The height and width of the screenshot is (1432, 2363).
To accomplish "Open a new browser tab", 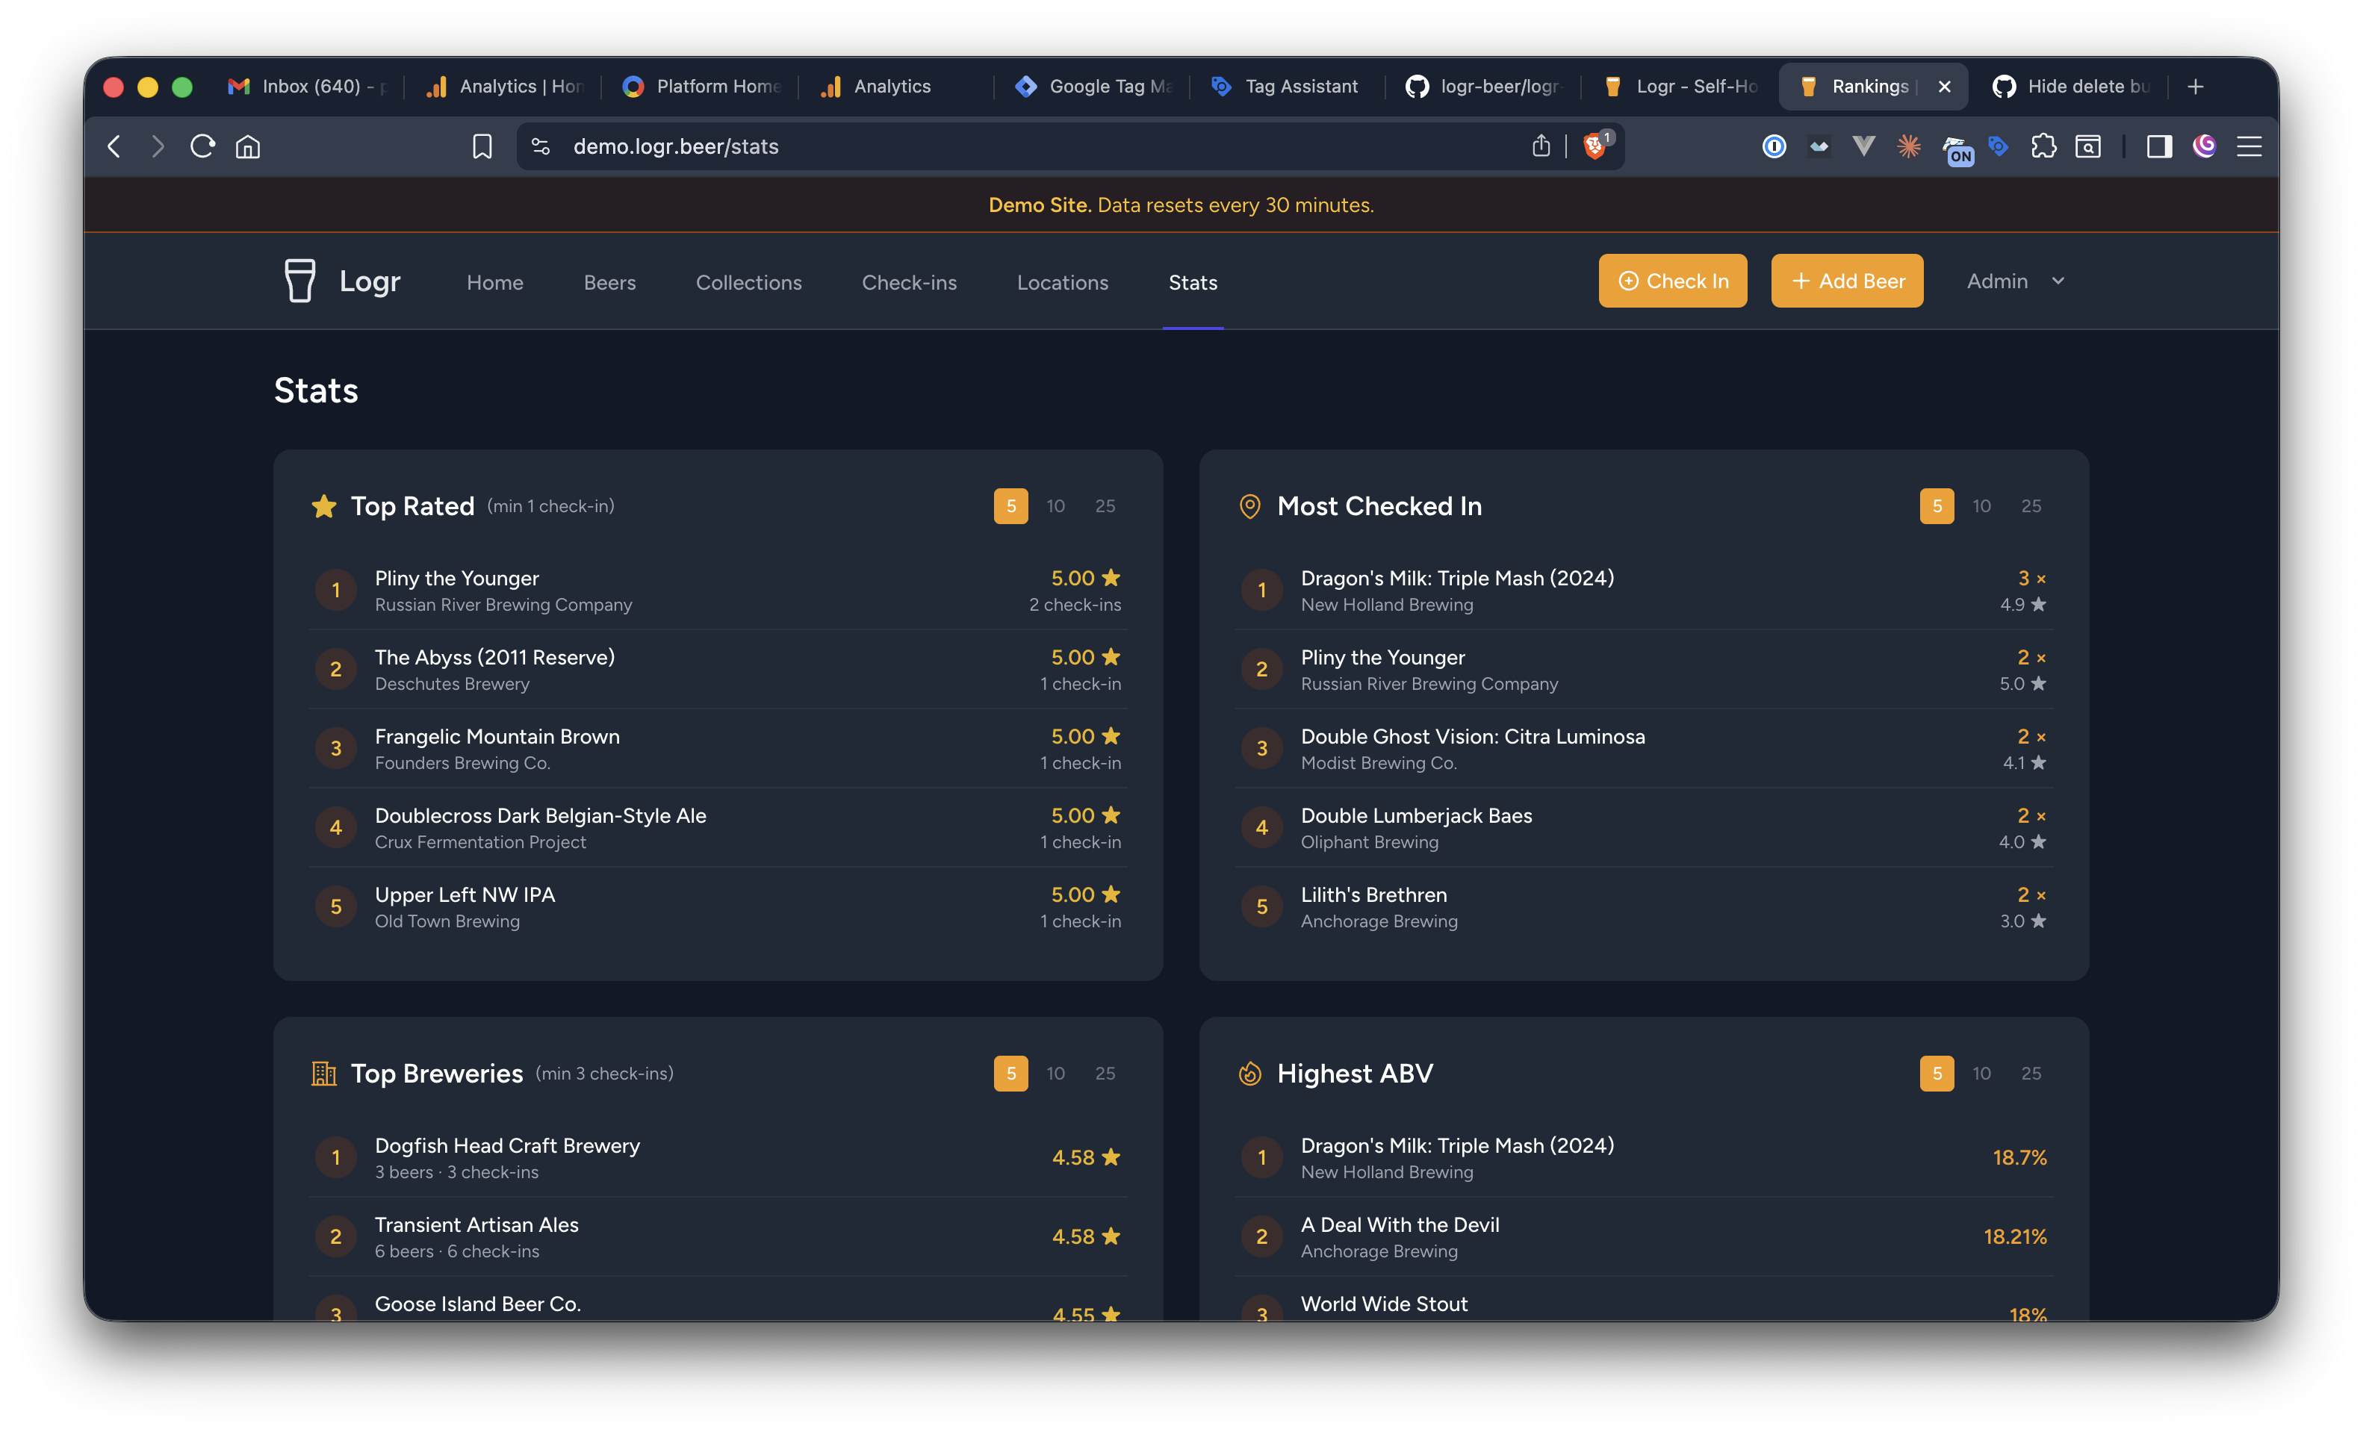I will coord(2195,87).
